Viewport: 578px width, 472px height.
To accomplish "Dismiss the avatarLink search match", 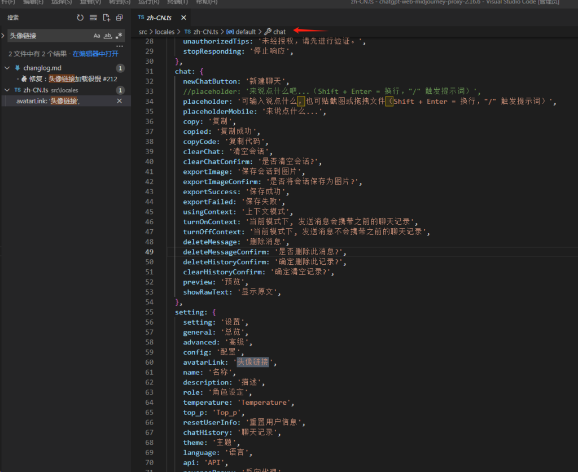I will 119,101.
